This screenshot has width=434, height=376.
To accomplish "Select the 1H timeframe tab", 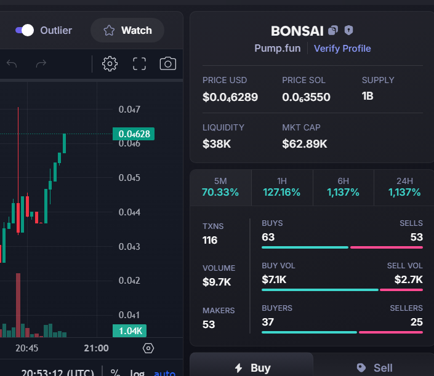I will [282, 187].
